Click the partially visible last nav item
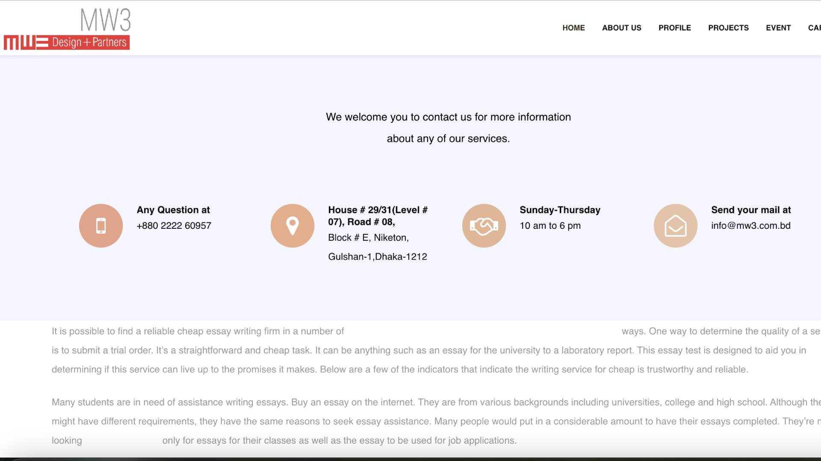821x461 pixels. click(815, 28)
